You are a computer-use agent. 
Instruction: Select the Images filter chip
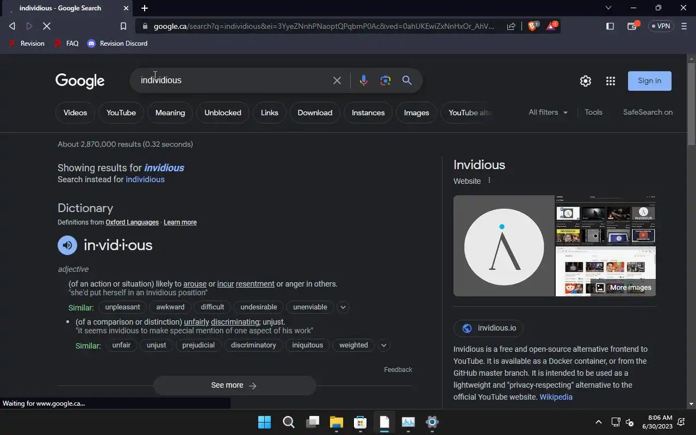click(x=417, y=113)
